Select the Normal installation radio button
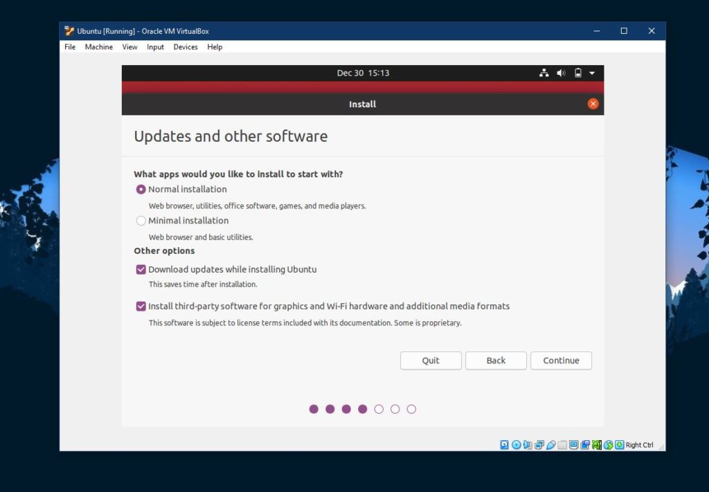This screenshot has height=492, width=709. (x=141, y=190)
